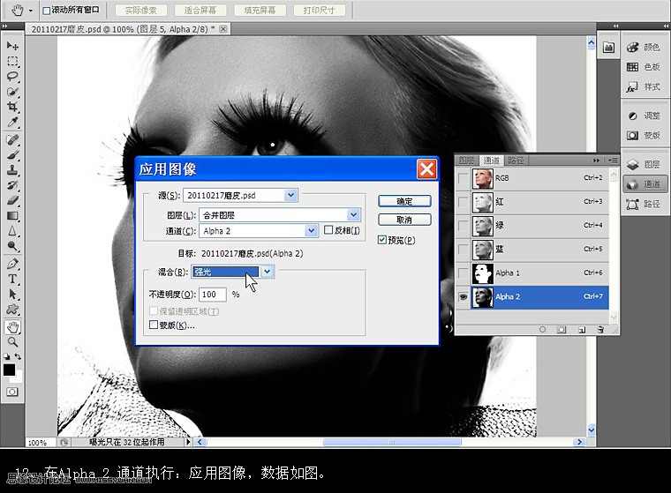Click save selection as channel icon
Screen dimensions: 671x493
pyautogui.click(x=562, y=330)
